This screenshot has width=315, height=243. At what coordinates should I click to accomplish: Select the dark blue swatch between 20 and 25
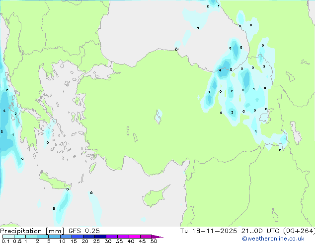[89, 237]
